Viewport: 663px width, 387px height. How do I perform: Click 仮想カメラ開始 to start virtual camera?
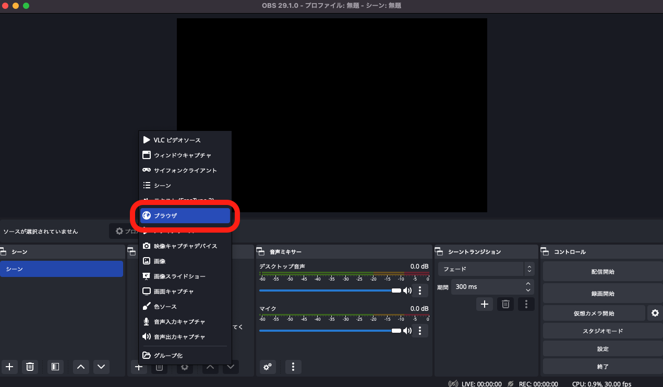click(594, 313)
